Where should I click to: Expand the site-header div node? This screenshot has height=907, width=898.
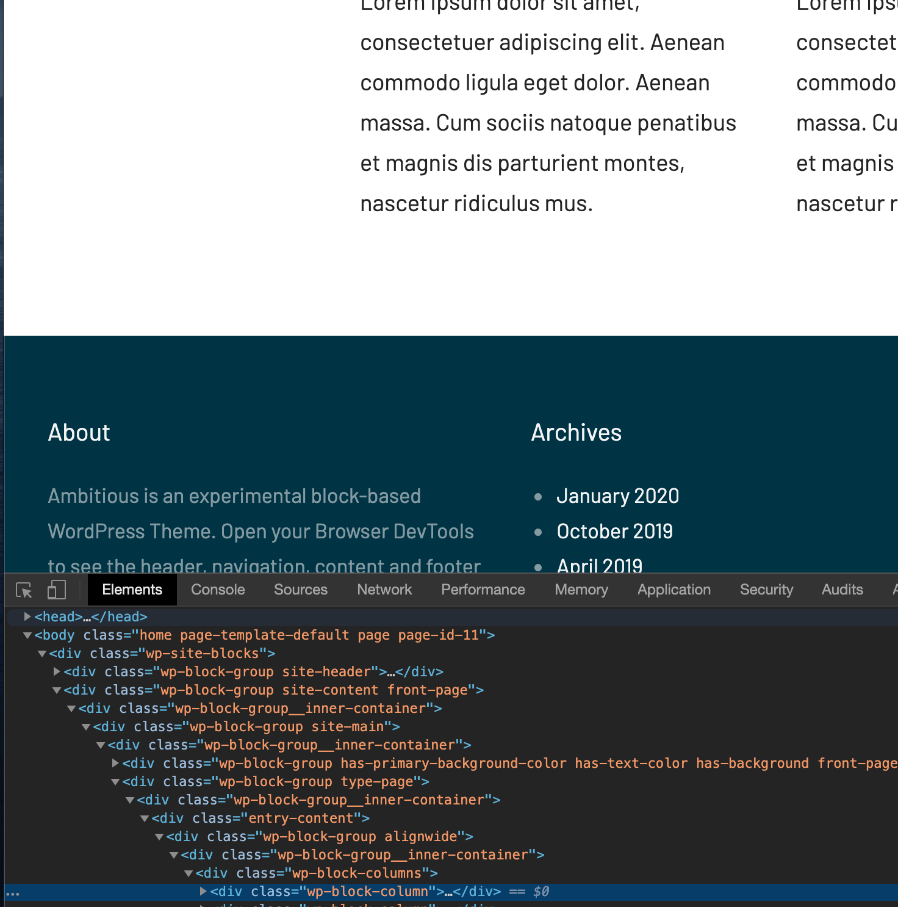(x=57, y=671)
